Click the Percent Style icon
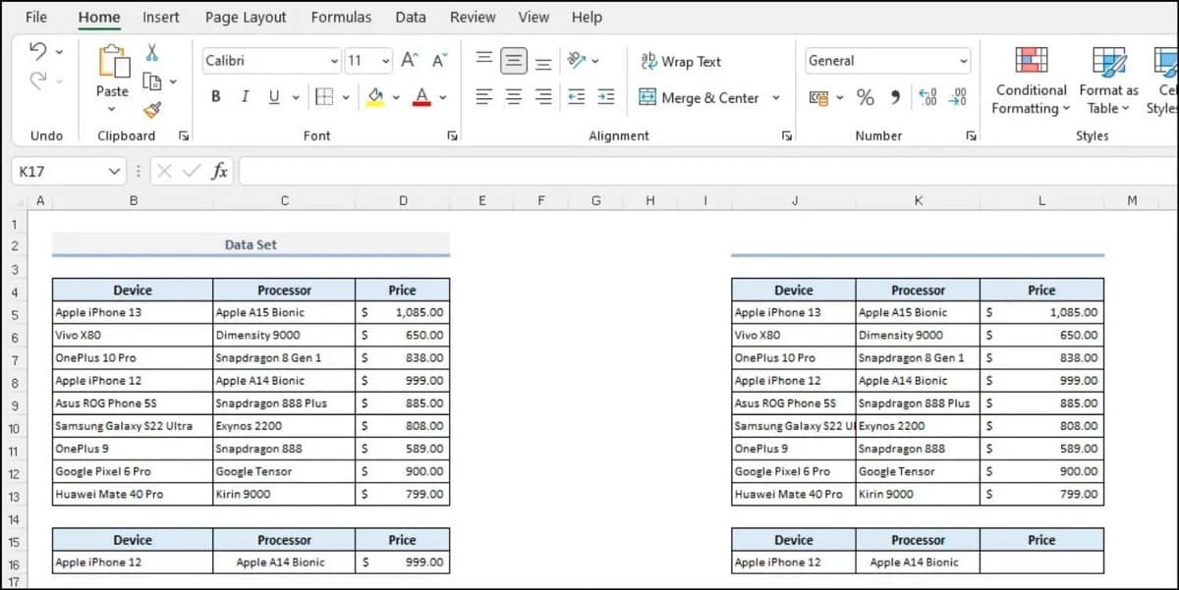1179x590 pixels. 865,97
